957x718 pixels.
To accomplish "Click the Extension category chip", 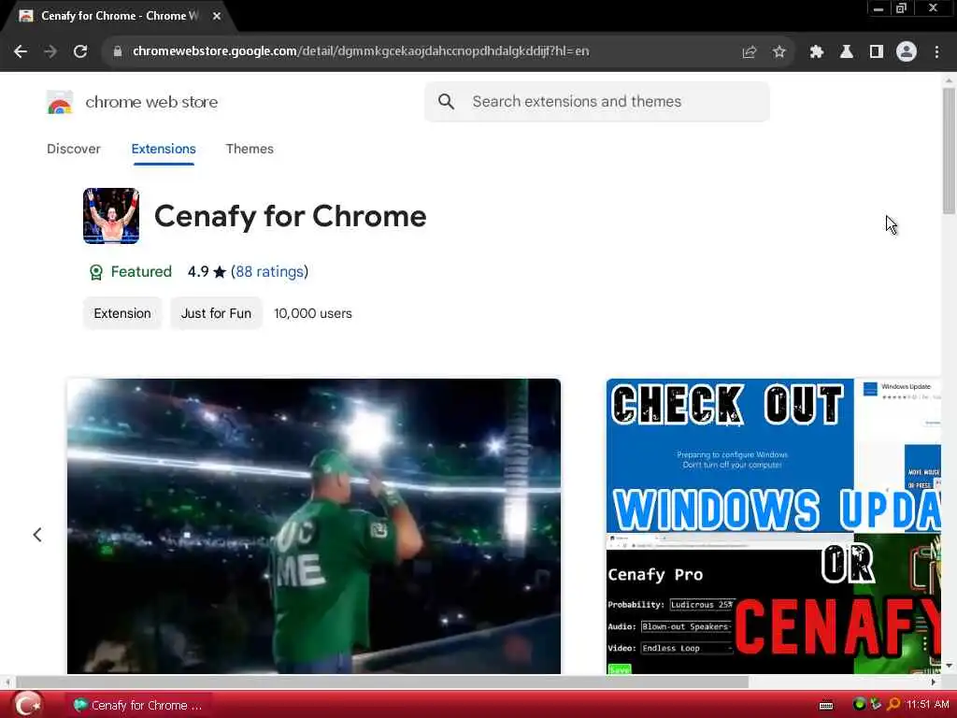I will pyautogui.click(x=122, y=313).
